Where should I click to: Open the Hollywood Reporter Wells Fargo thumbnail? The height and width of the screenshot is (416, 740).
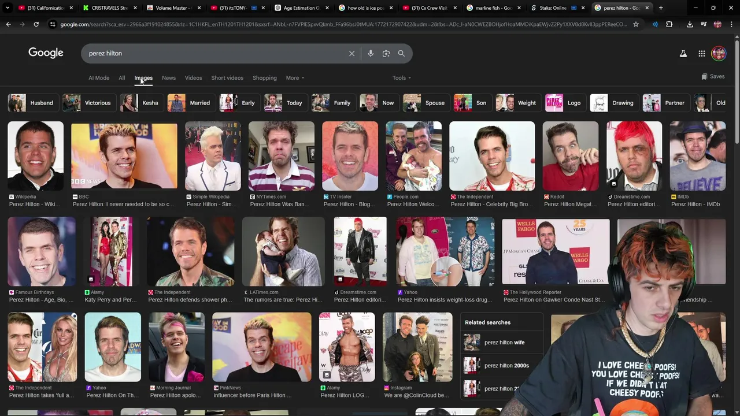coord(556,251)
